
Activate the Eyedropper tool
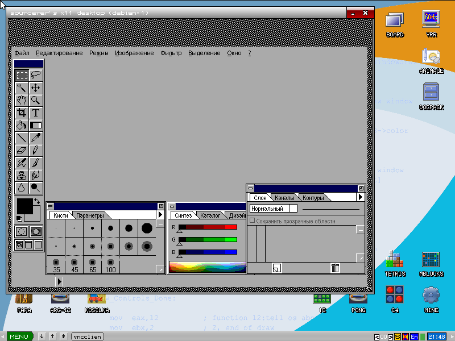click(36, 138)
